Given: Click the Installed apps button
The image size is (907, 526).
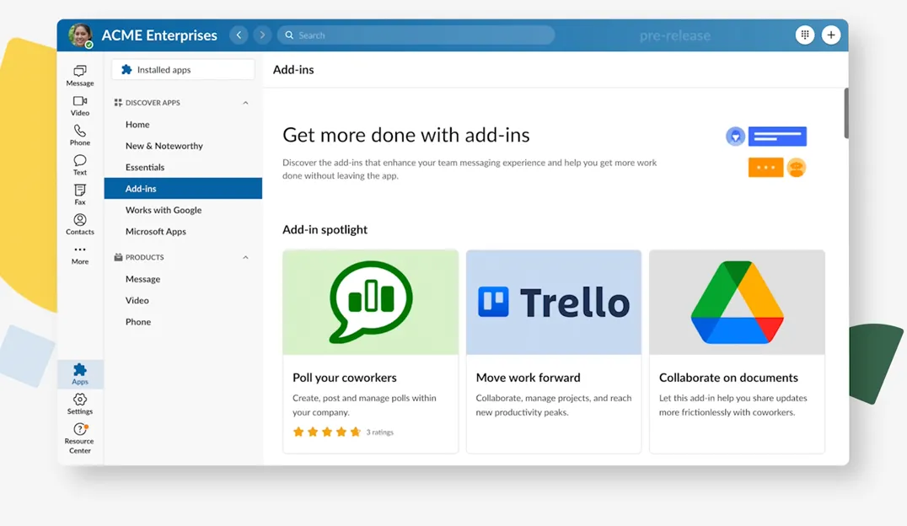Looking at the screenshot, I should (183, 70).
